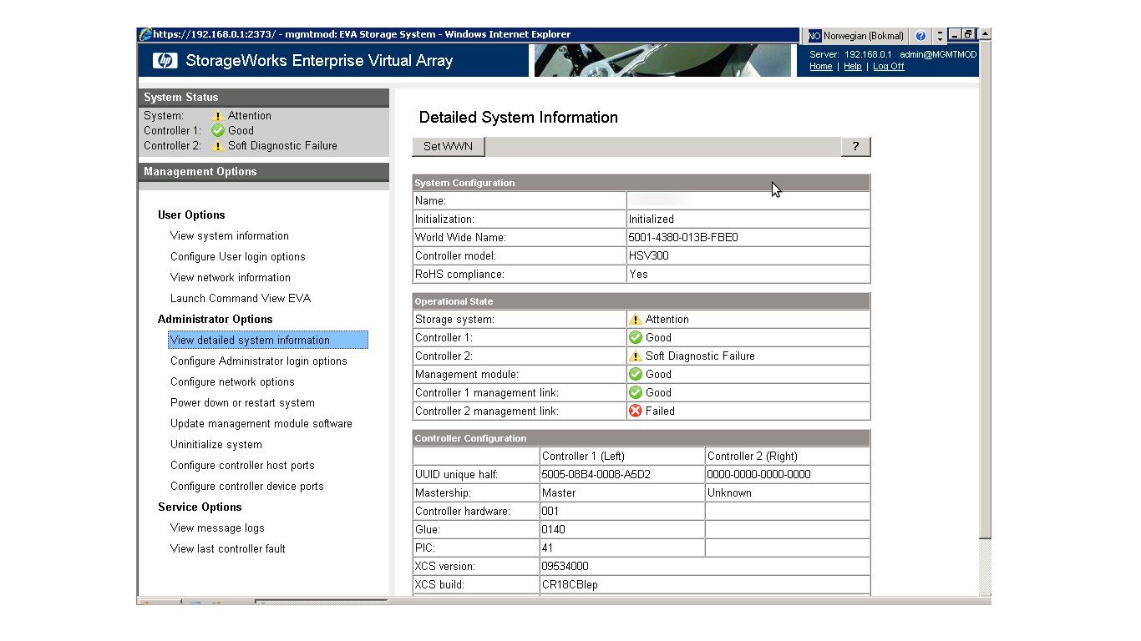Screen dimensions: 1141x641
Task: Click the Controller 2 (Right) column header
Action: (753, 456)
